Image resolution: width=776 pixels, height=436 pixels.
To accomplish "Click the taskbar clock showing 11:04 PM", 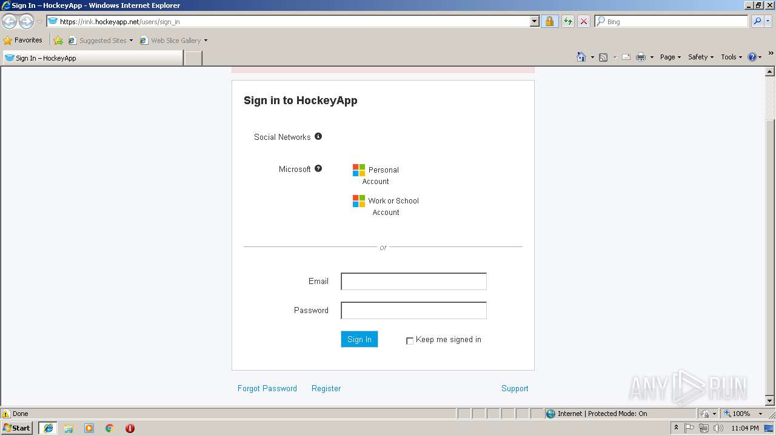I will 745,428.
